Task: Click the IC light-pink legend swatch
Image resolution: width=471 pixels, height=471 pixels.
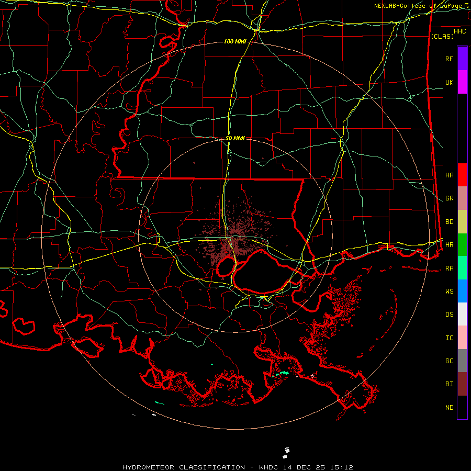Action: [x=462, y=338]
